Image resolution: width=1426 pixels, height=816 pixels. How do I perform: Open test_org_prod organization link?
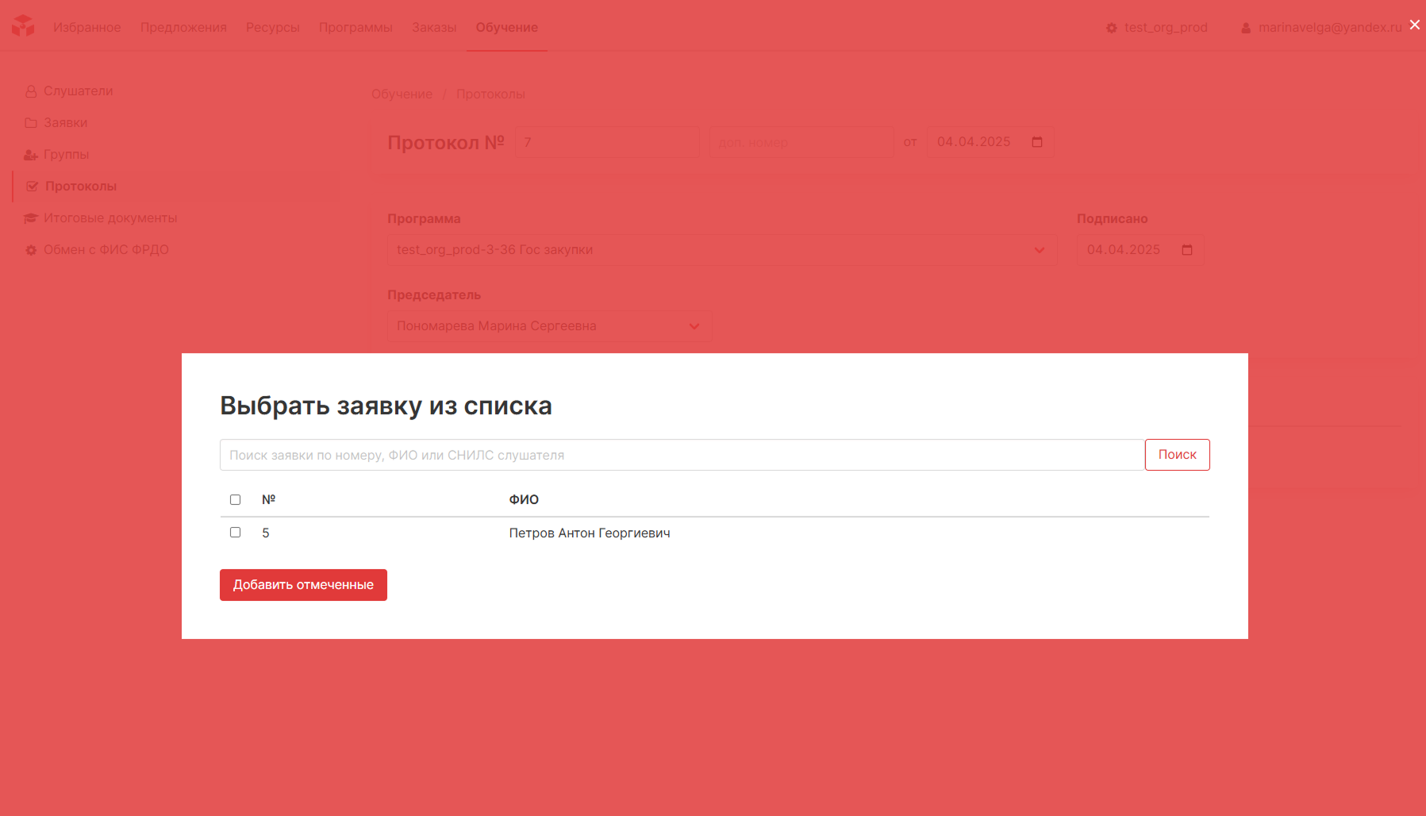click(1166, 27)
